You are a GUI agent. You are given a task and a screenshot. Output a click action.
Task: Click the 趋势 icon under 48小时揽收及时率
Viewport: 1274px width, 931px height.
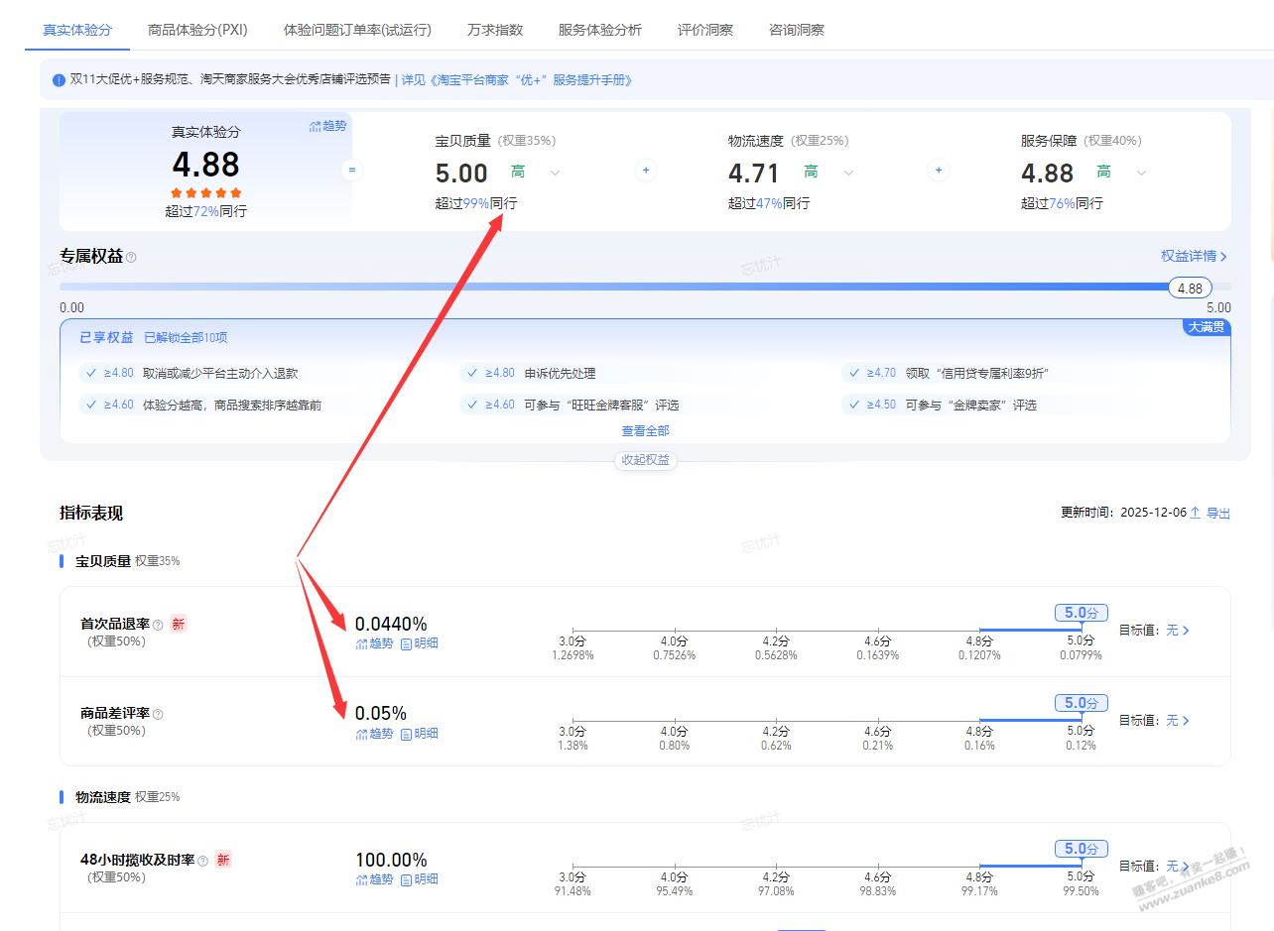(x=374, y=878)
